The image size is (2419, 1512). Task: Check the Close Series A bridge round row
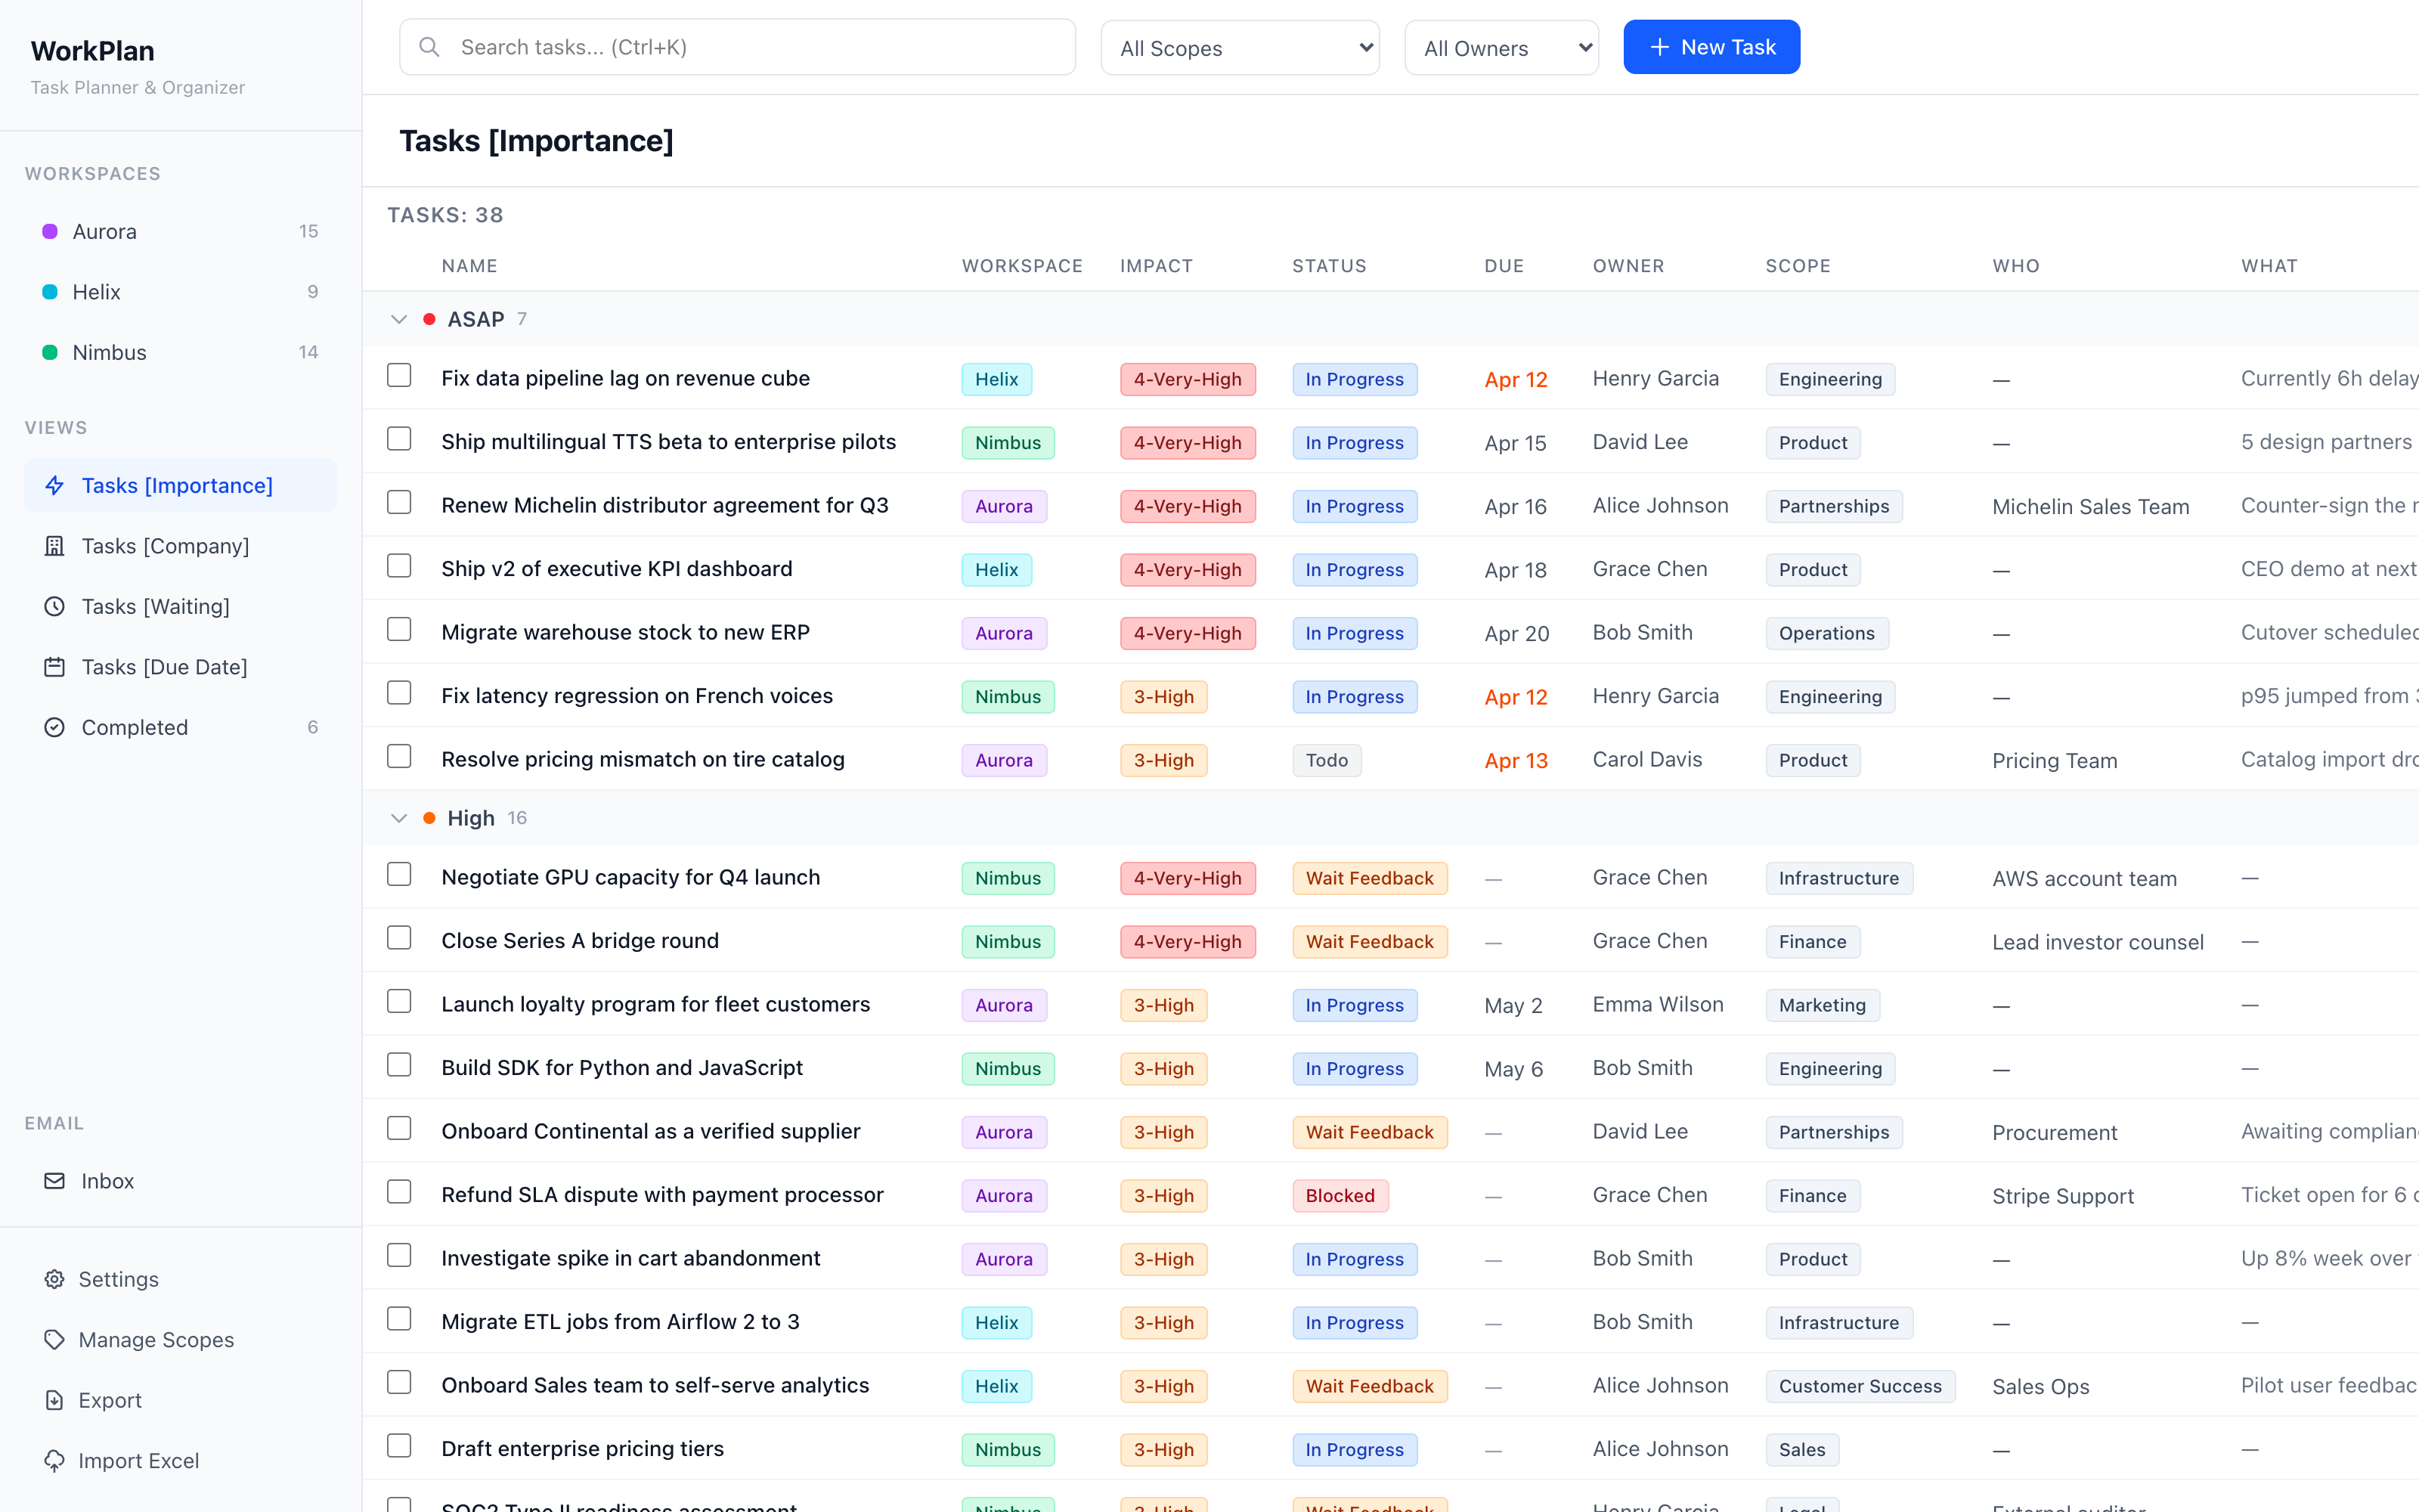pos(399,938)
